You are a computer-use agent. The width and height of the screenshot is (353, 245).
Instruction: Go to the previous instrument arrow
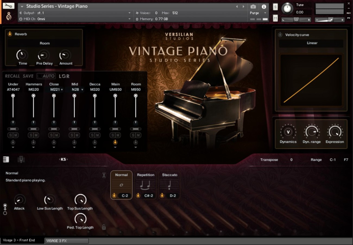tap(237, 7)
